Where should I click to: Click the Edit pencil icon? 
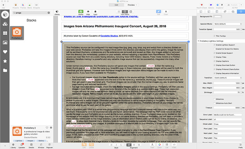pos(158,12)
